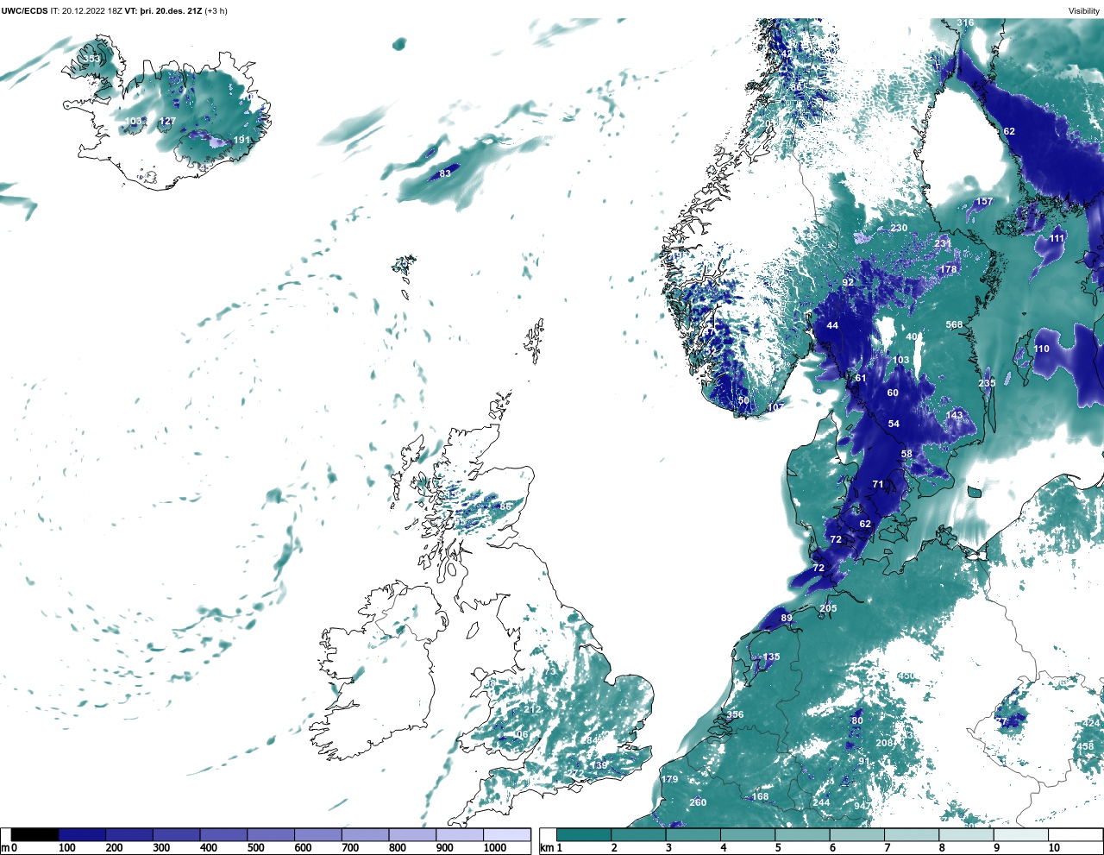Click the map value '208'
Screen dimensions: 1104x855
[x=884, y=743]
